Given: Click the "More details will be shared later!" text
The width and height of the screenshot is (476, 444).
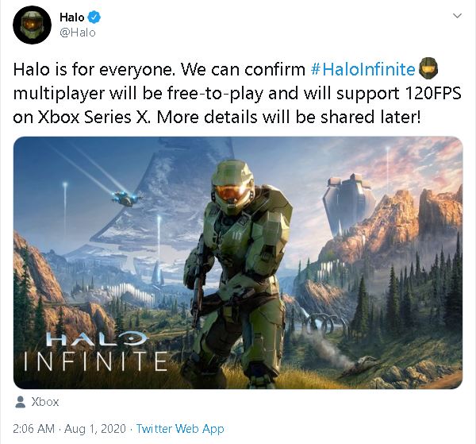Looking at the screenshot, I should (x=289, y=117).
